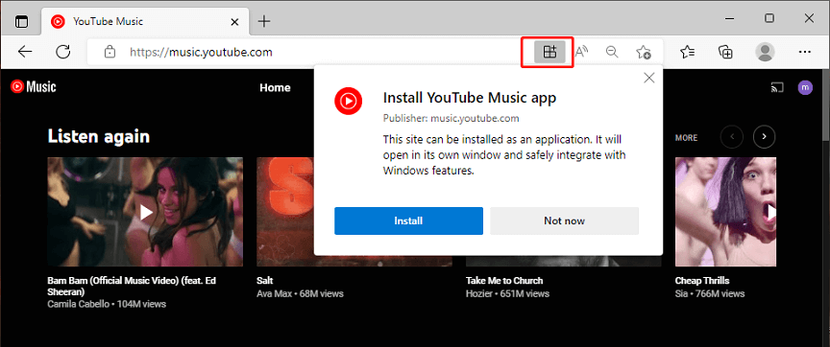Click the Refresh page icon
830x347 pixels.
pyautogui.click(x=63, y=52)
